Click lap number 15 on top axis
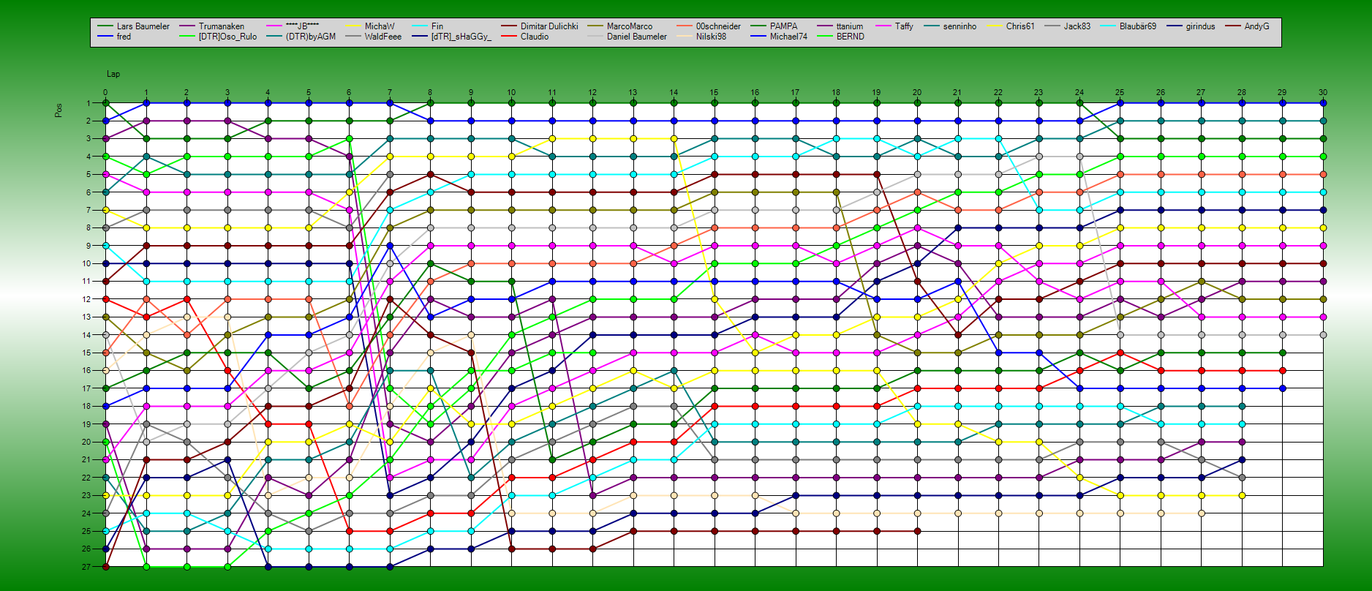 (x=714, y=93)
